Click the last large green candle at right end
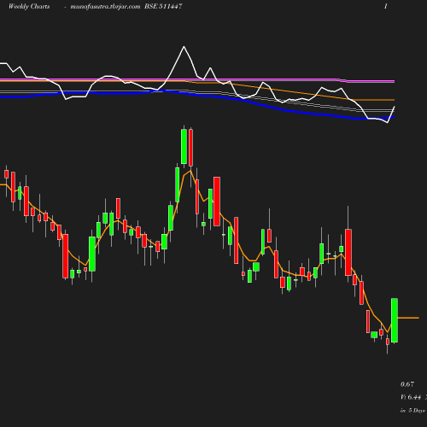This screenshot has height=427, width=427. (395, 320)
